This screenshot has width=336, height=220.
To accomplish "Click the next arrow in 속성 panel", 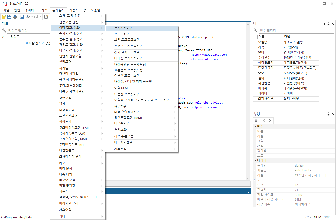I will [x=270, y=121].
